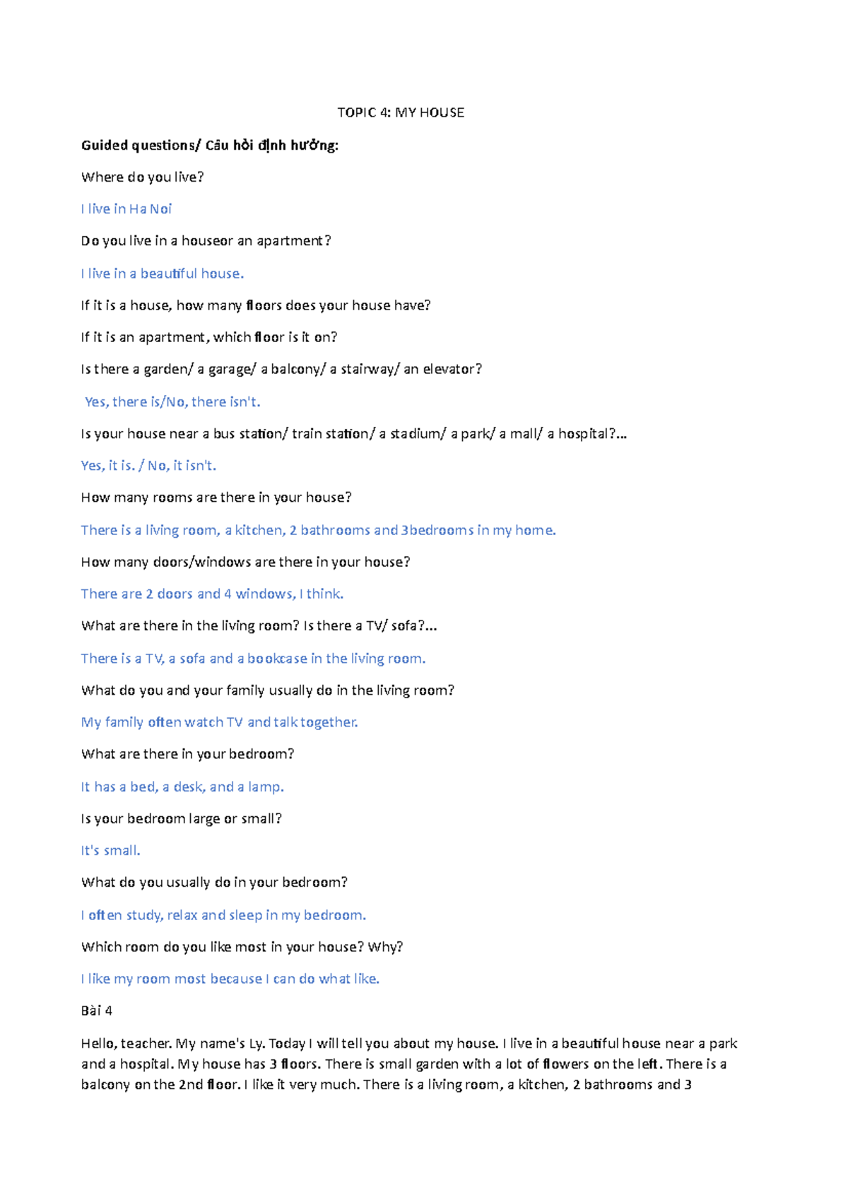This screenshot has height=1200, width=848.
Task: Click the 'TOPIC 4: MY HOUSE' title
Action: [x=401, y=112]
